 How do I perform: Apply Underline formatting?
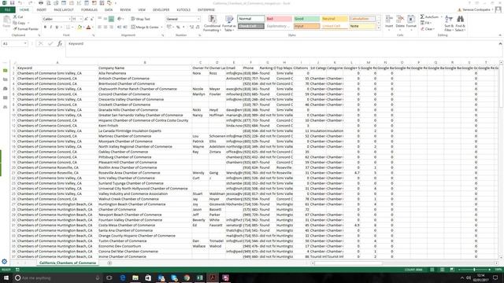click(x=57, y=28)
